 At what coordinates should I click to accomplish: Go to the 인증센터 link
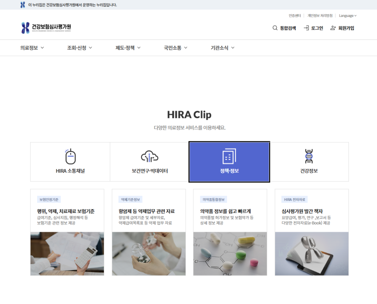tap(295, 16)
